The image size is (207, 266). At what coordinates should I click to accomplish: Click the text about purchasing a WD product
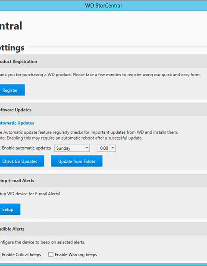100,75
